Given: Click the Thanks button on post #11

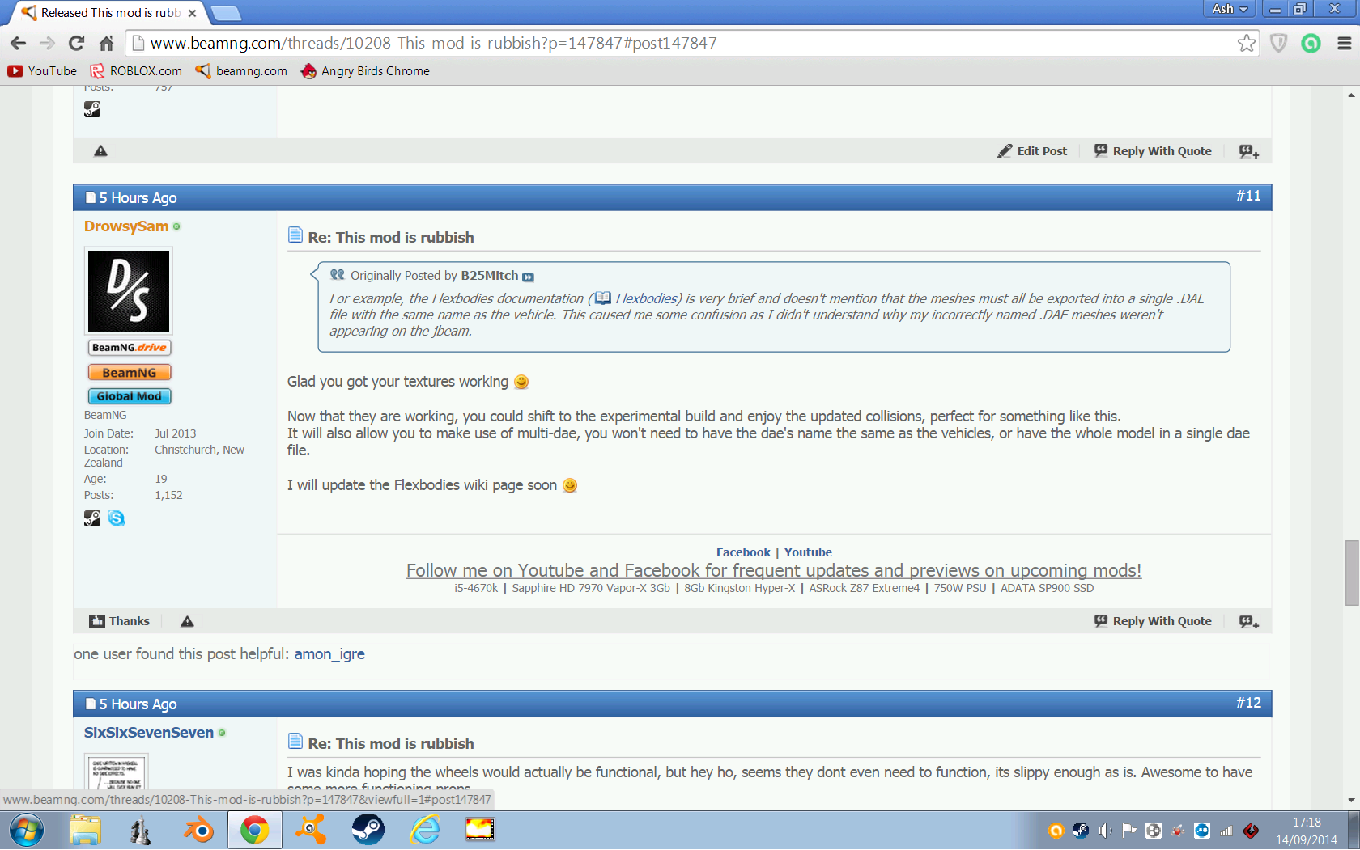Looking at the screenshot, I should (120, 621).
